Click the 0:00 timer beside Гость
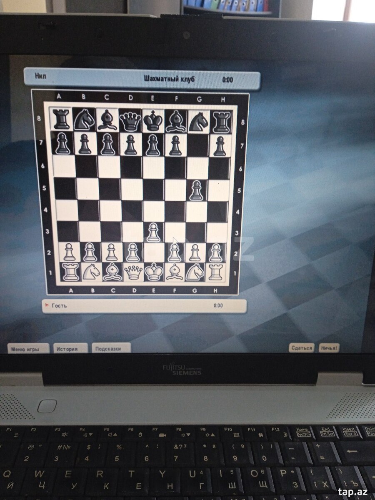The image size is (375, 500). [218, 305]
